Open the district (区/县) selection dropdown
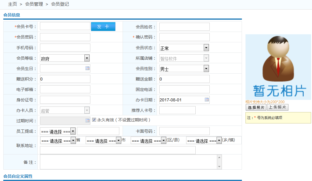Screen dimensions: 312x181 163,140
